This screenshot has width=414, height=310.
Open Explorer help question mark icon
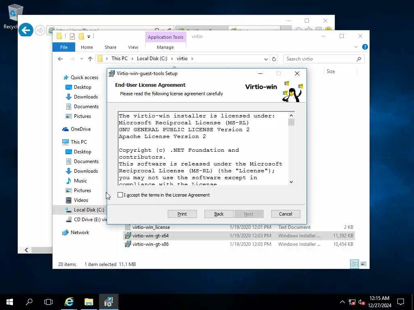click(365, 47)
